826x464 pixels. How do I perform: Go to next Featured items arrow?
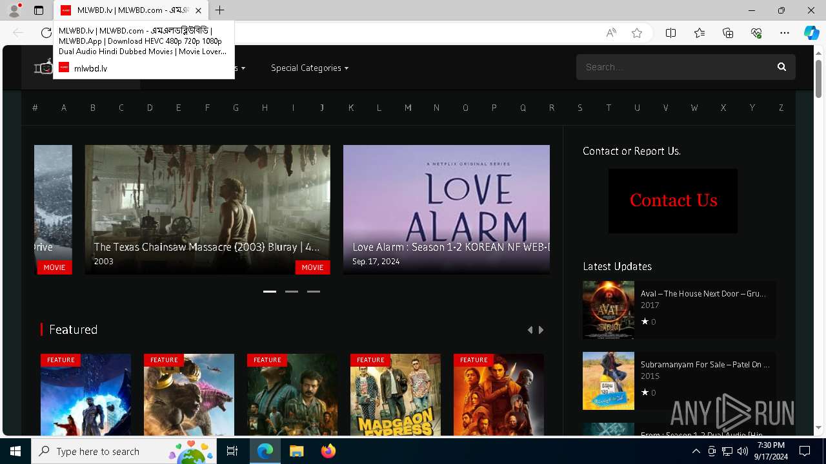[541, 330]
